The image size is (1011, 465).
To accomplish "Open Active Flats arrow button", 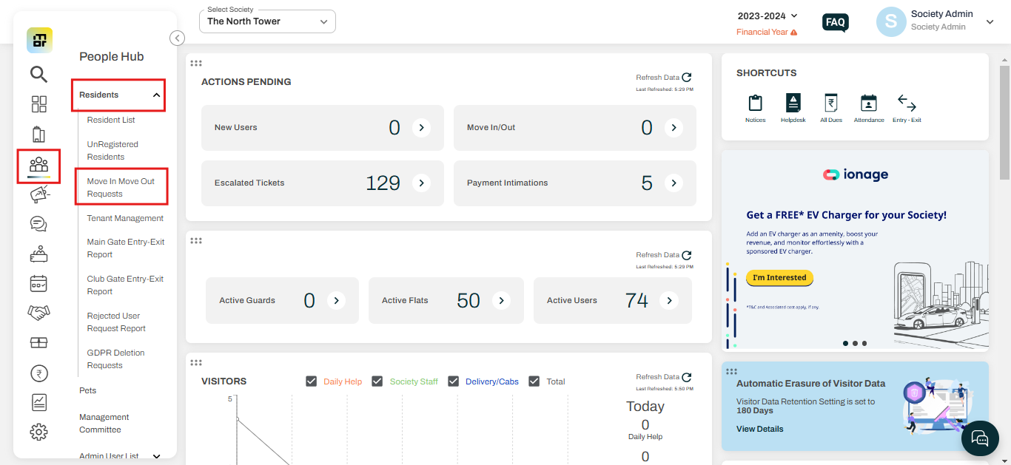I will tap(502, 301).
